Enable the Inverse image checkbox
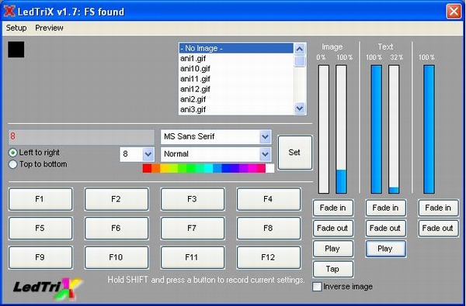Image resolution: width=466 pixels, height=306 pixels. pyautogui.click(x=317, y=287)
